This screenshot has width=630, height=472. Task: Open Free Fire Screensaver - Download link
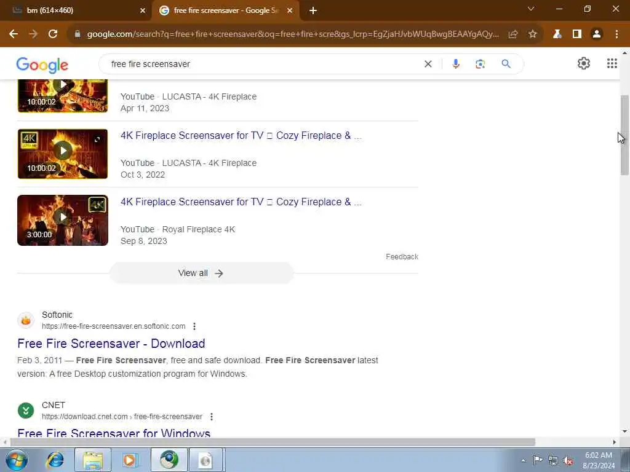111,344
